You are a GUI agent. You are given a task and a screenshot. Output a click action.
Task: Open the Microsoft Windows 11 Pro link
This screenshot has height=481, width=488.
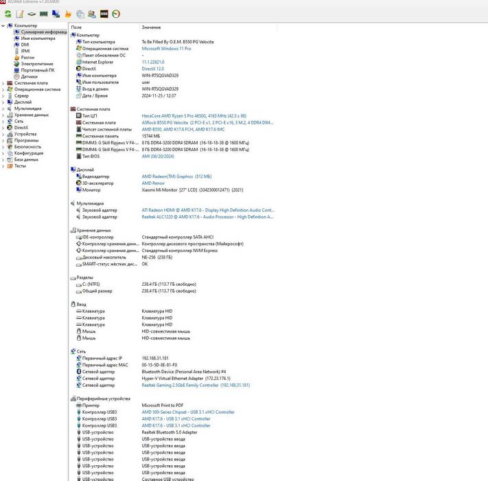[x=167, y=49]
